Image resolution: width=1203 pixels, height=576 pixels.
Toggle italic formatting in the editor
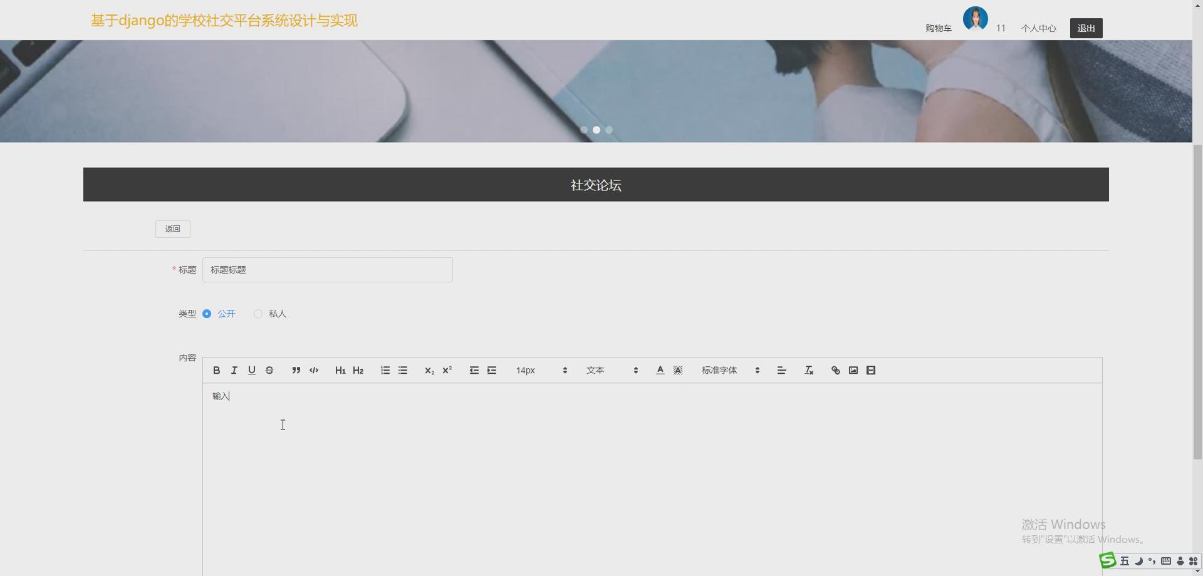coord(234,371)
